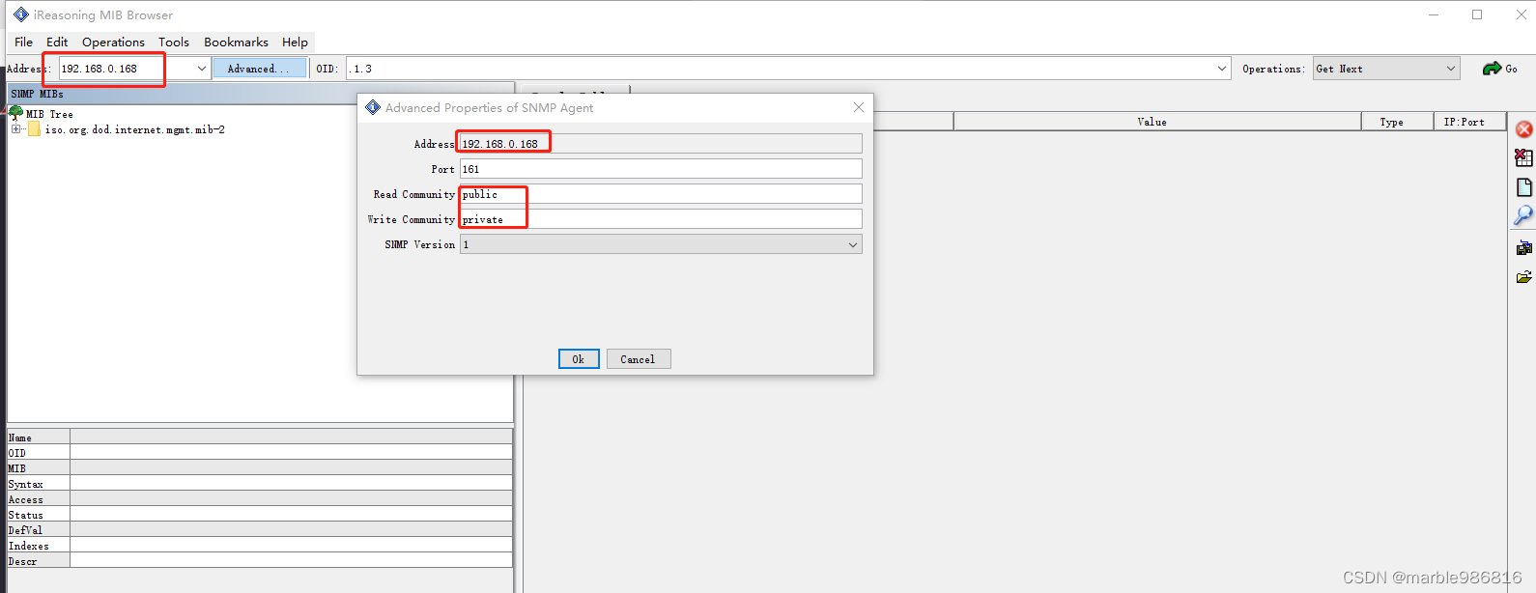
Task: Click the Read Community field
Action: [661, 194]
